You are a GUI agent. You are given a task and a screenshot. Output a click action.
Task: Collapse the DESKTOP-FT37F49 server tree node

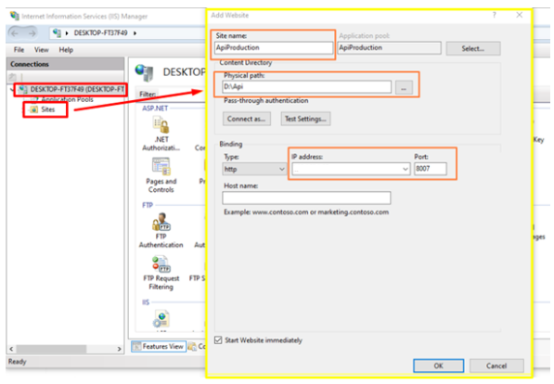(x=12, y=89)
